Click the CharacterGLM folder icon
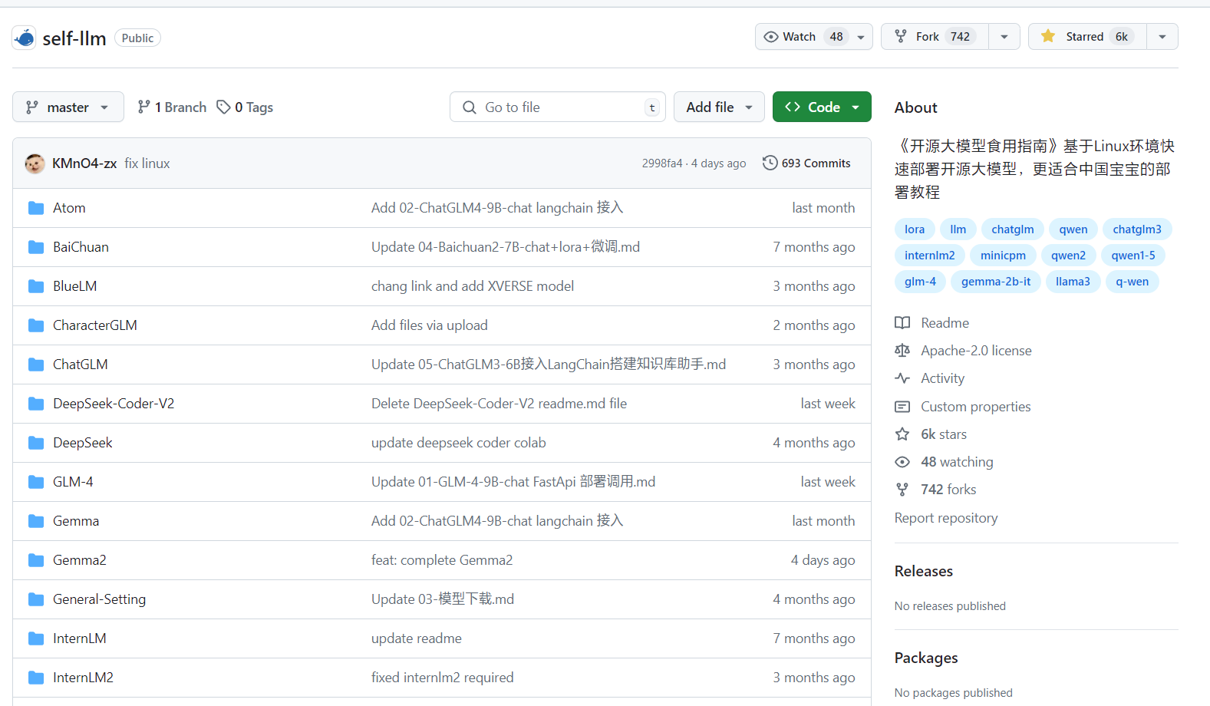The height and width of the screenshot is (706, 1210). click(36, 325)
